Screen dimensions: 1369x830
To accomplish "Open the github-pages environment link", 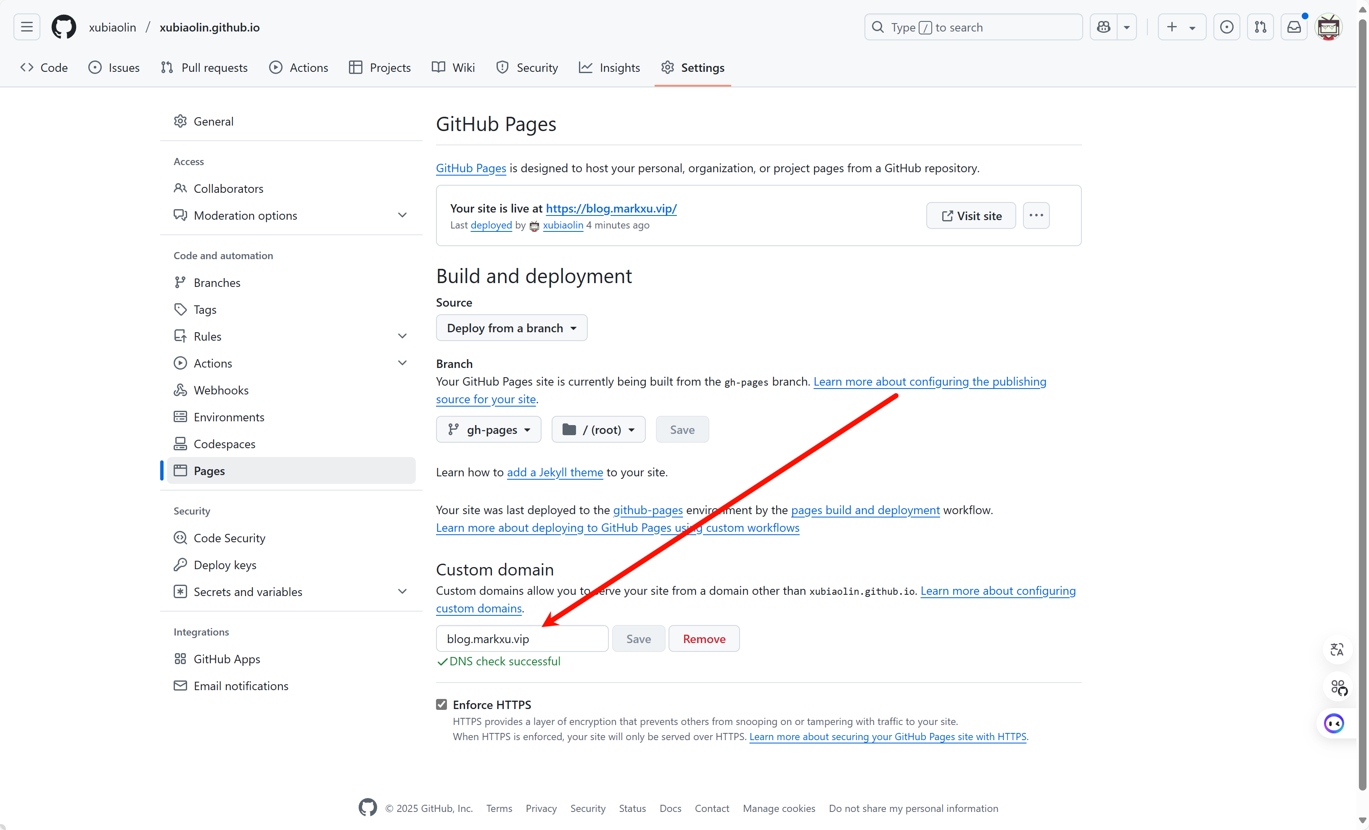I will coord(648,510).
